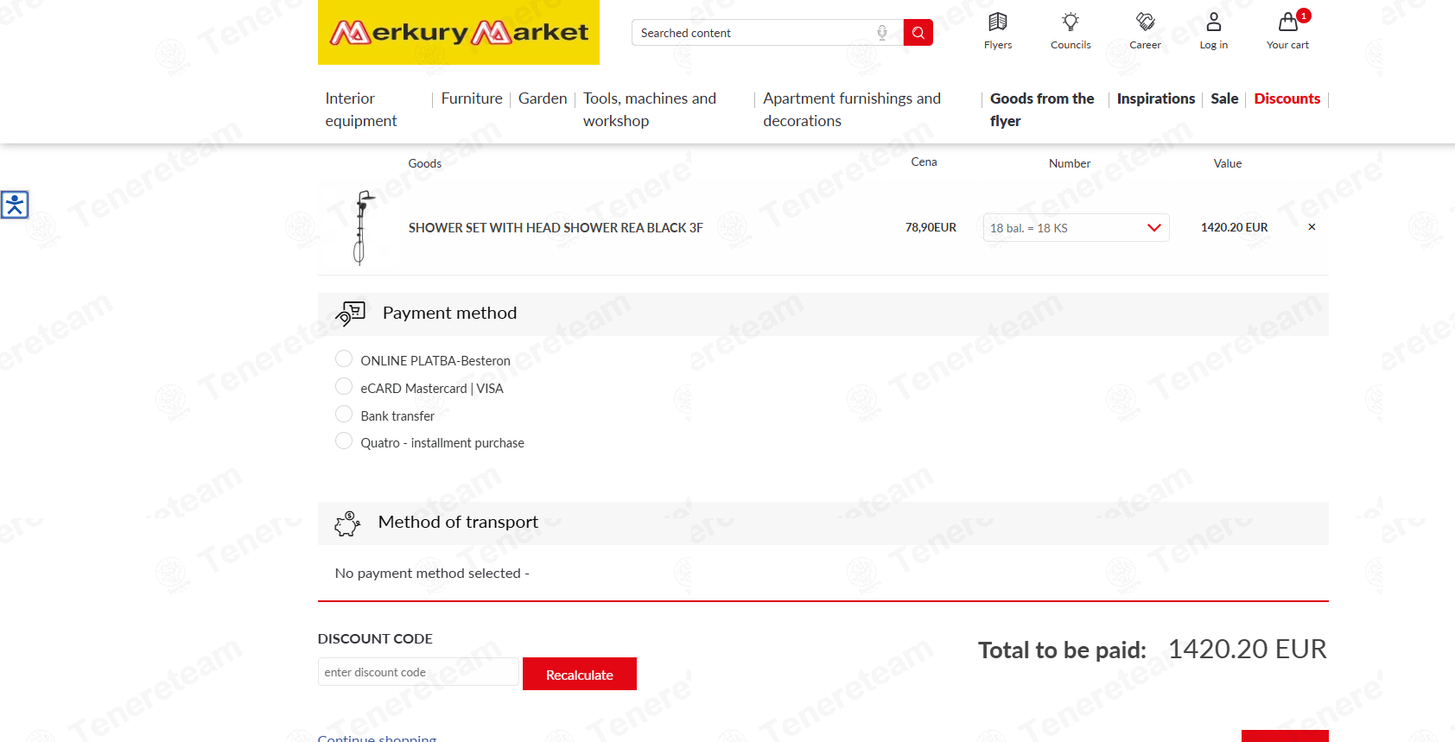
Task: Focus the enter discount code field
Action: coord(418,672)
